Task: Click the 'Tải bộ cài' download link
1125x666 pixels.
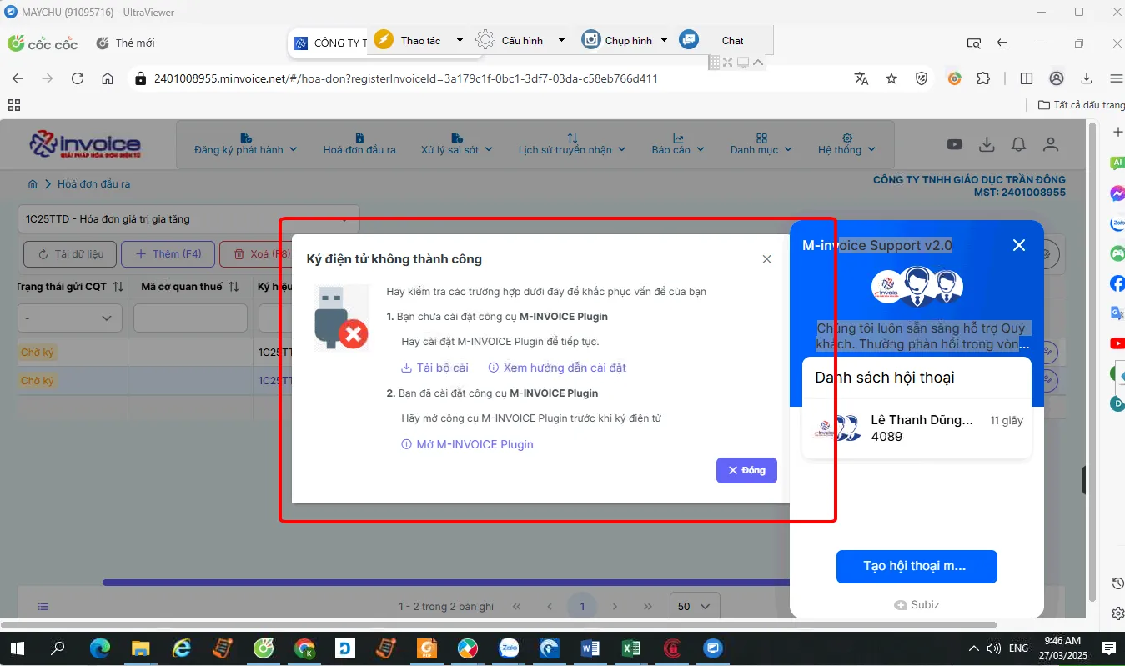Action: pos(434,368)
